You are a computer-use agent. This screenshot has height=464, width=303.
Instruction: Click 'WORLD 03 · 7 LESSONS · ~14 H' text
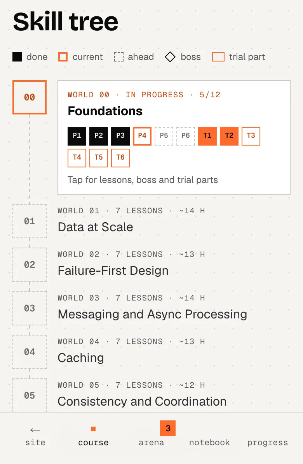coord(131,298)
